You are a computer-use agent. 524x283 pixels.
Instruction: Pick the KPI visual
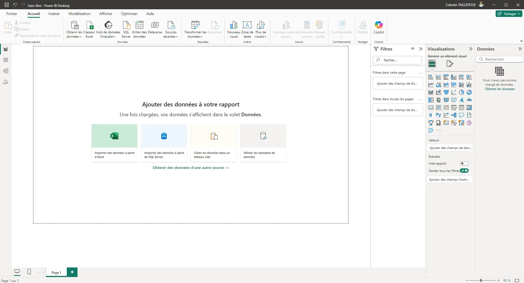pyautogui.click(x=446, y=108)
